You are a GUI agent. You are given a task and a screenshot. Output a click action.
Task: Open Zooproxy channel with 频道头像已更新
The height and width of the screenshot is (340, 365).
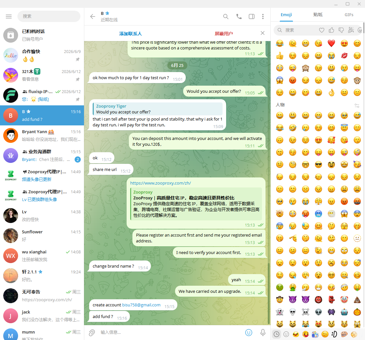[x=42, y=175]
